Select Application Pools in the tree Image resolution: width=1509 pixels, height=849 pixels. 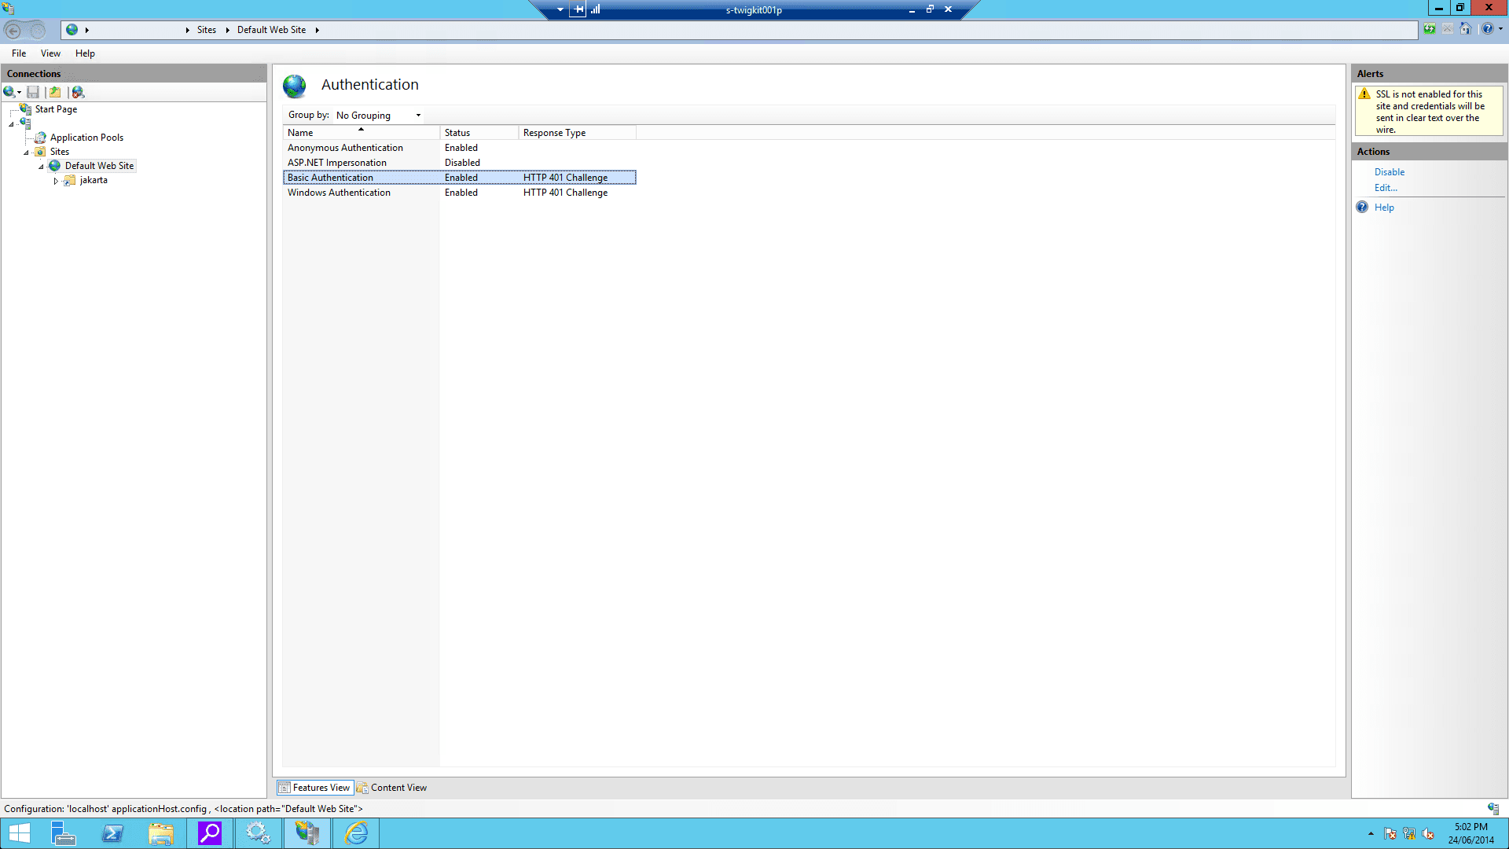(x=86, y=138)
